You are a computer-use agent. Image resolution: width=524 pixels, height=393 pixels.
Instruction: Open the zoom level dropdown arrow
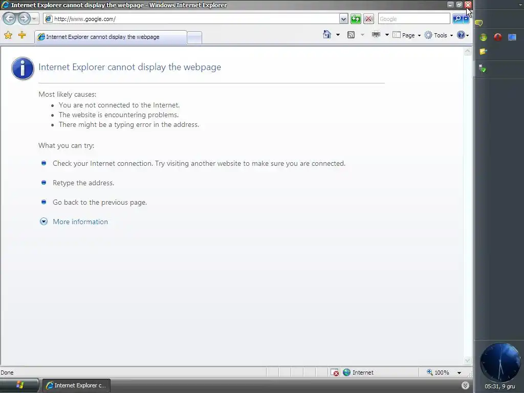pyautogui.click(x=459, y=373)
